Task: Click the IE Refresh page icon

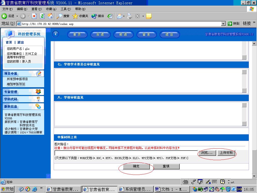Action: click(x=42, y=16)
